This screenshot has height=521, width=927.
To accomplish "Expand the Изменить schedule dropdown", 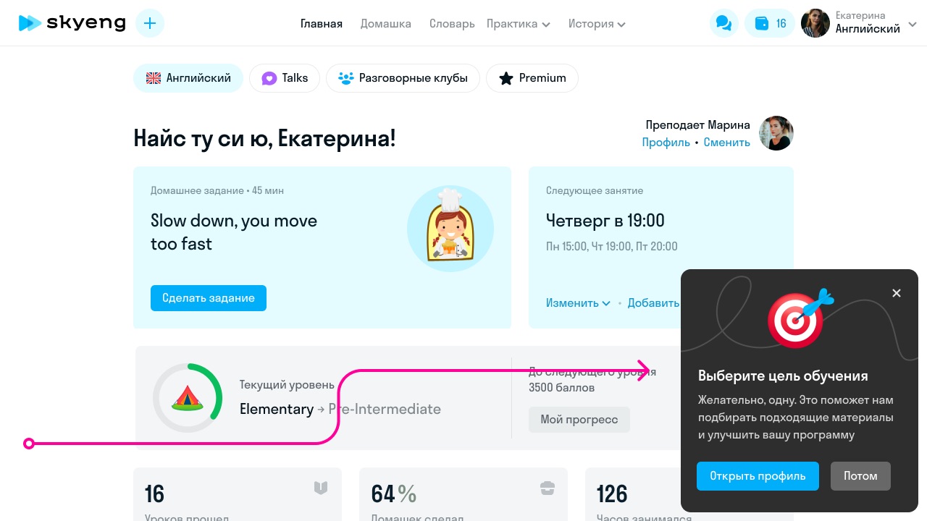I will (x=578, y=303).
